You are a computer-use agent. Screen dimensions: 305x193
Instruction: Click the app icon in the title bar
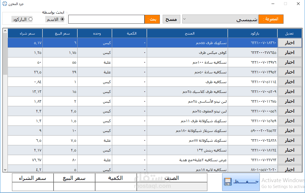point(5,4)
